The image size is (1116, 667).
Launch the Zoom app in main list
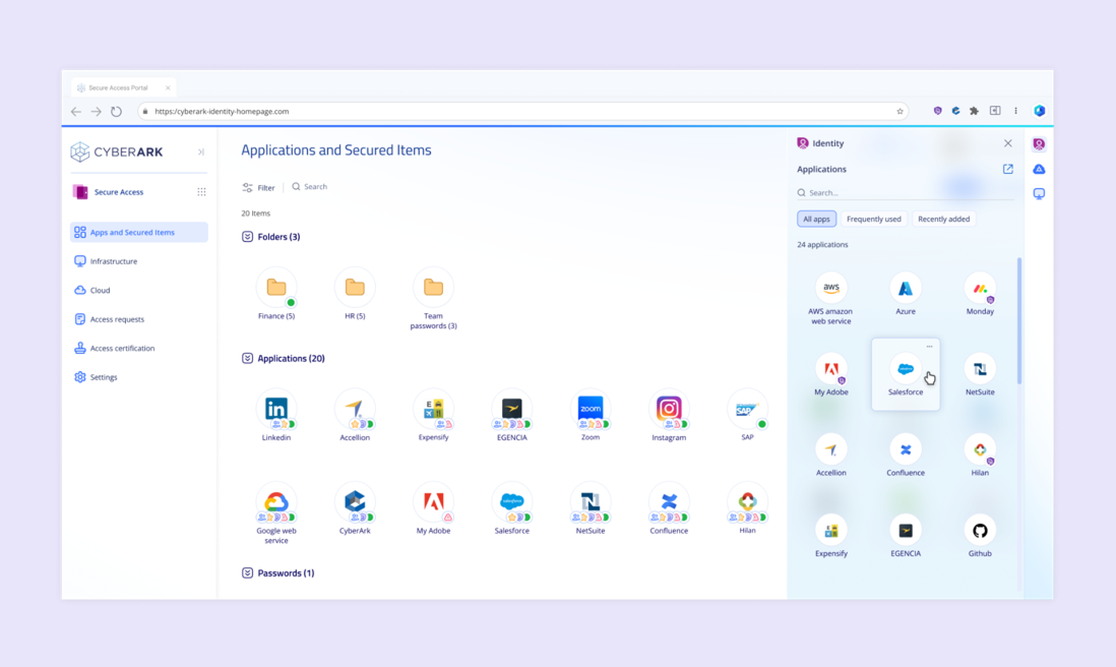(590, 409)
